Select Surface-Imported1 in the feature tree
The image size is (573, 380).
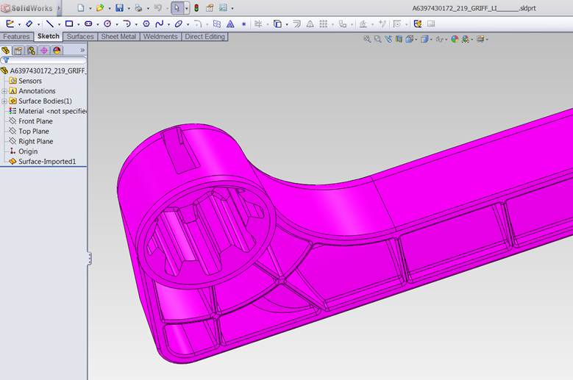(x=47, y=161)
